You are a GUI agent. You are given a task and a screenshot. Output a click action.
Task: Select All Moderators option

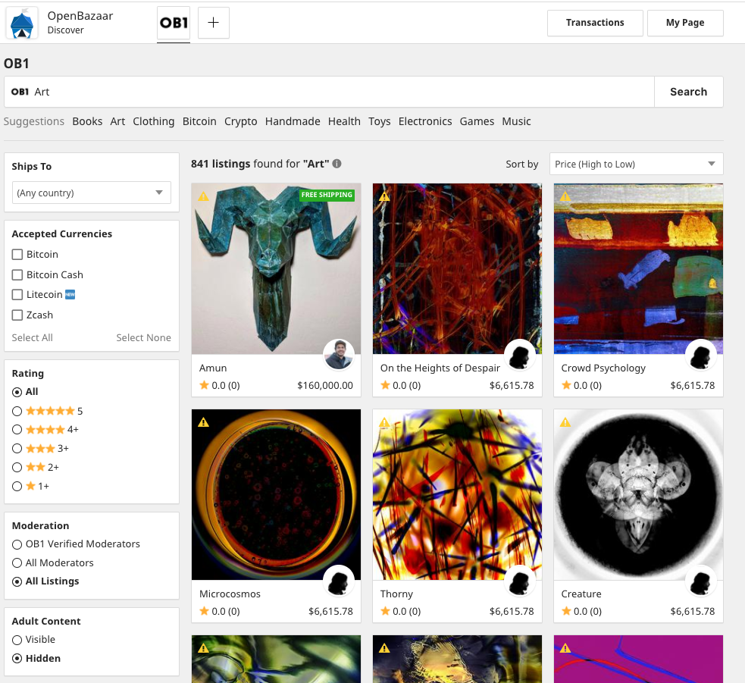(x=17, y=563)
